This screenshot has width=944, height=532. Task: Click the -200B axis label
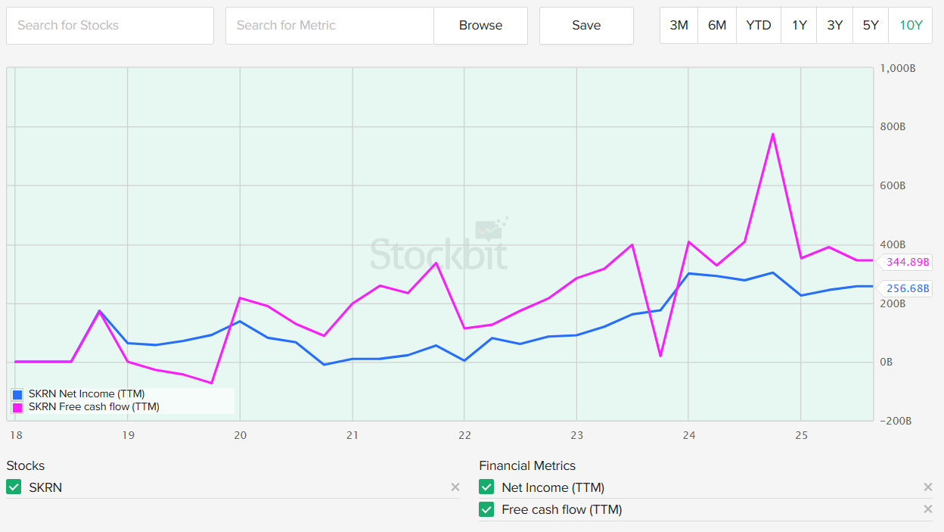coord(895,421)
